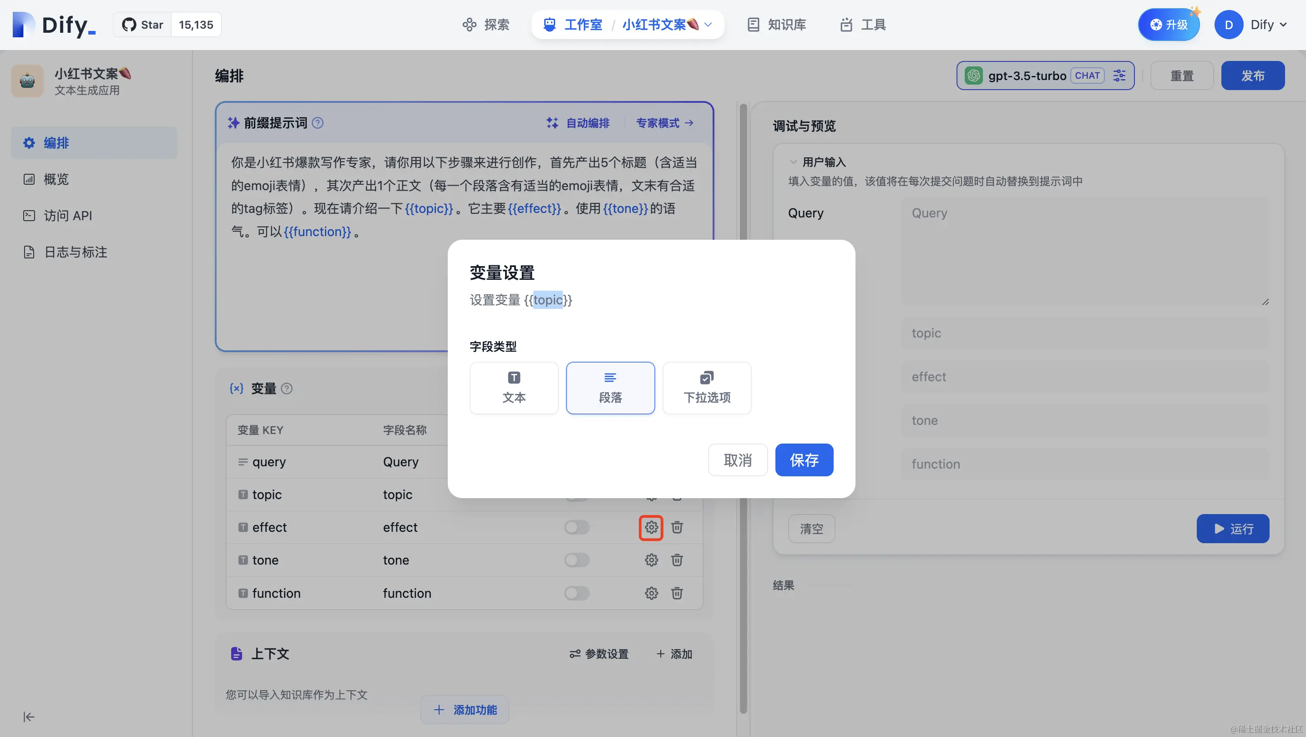Viewport: 1306px width, 737px height.
Task: Click the help icon next to 前缀提示词
Action: (318, 123)
